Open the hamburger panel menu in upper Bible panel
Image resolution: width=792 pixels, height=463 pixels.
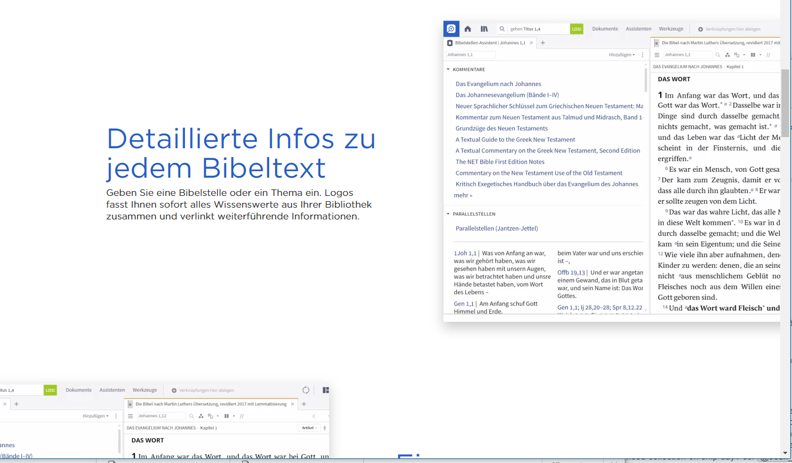click(x=657, y=55)
